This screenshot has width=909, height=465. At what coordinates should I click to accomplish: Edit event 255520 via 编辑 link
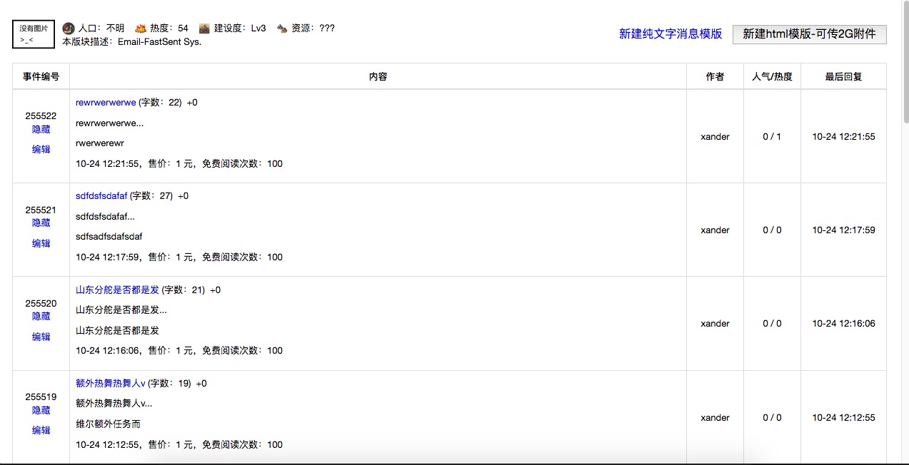tap(41, 337)
